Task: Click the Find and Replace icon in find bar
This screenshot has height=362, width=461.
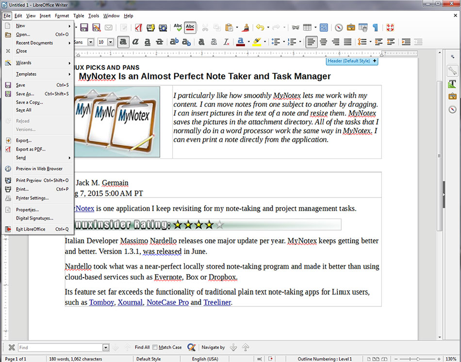Action: point(191,347)
